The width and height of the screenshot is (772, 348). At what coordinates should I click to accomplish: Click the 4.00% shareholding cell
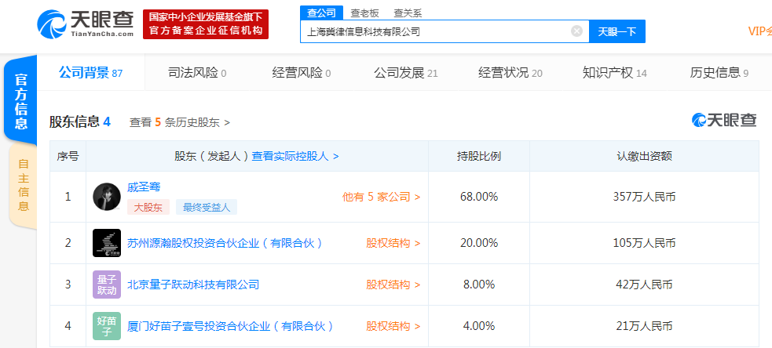tap(479, 326)
